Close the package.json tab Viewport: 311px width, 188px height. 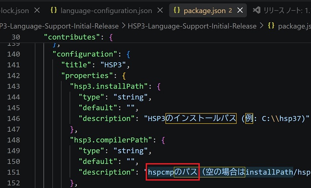(x=240, y=10)
